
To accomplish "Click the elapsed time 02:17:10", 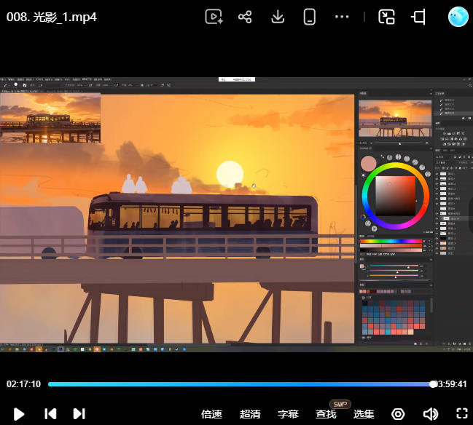I will pyautogui.click(x=23, y=384).
